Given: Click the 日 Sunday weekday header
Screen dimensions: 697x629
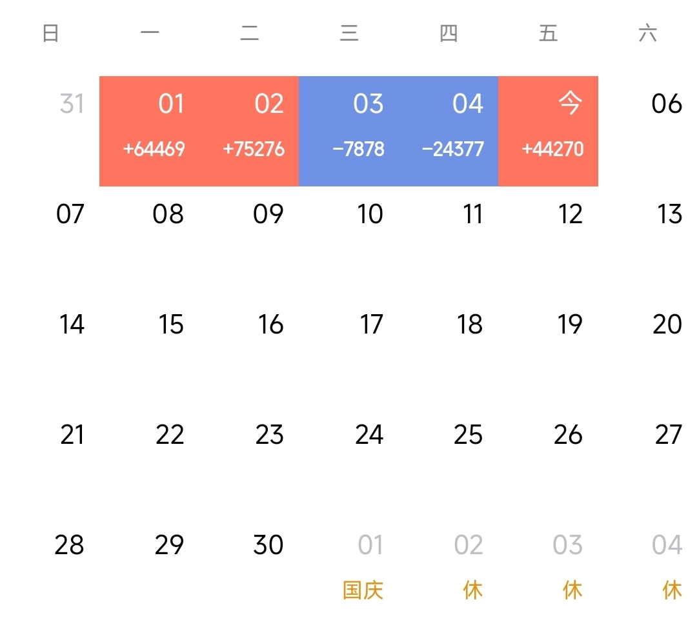Looking at the screenshot, I should point(51,33).
